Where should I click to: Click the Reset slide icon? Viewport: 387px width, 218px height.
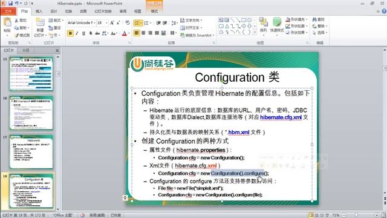[x=51, y=28]
